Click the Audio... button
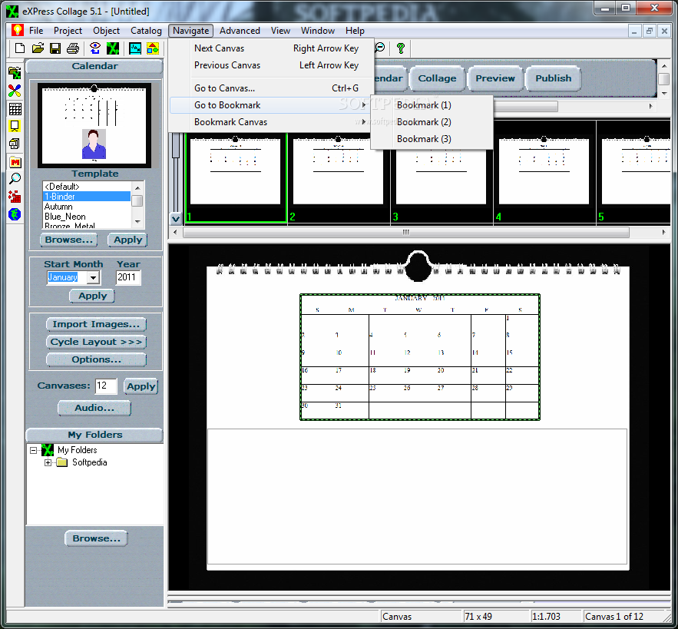 94,408
